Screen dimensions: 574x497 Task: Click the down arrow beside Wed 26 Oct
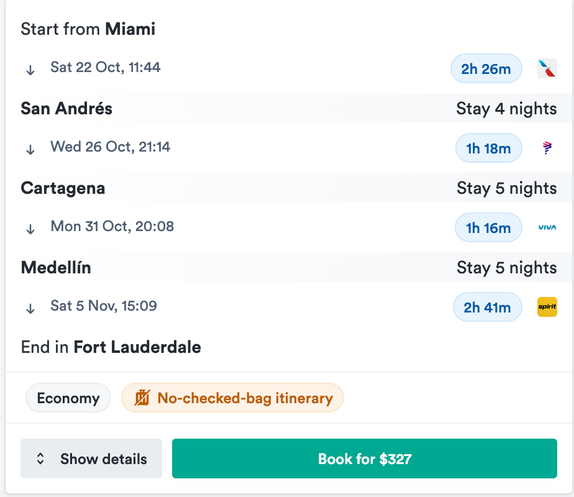point(30,150)
